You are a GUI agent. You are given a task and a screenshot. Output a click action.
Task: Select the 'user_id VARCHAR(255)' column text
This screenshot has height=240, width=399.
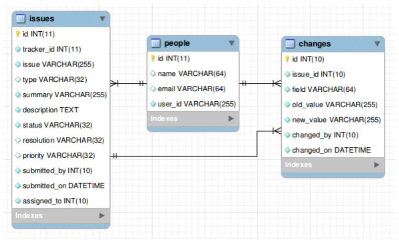(197, 104)
